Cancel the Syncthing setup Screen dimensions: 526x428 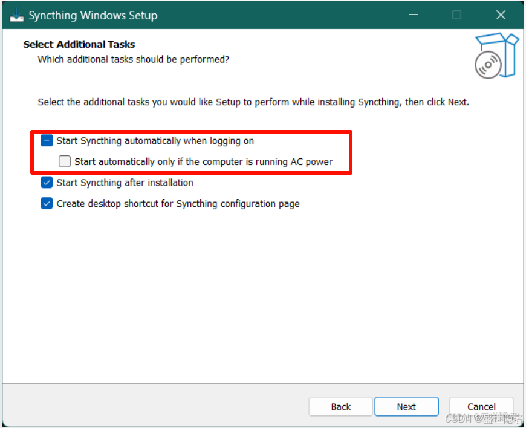(481, 406)
